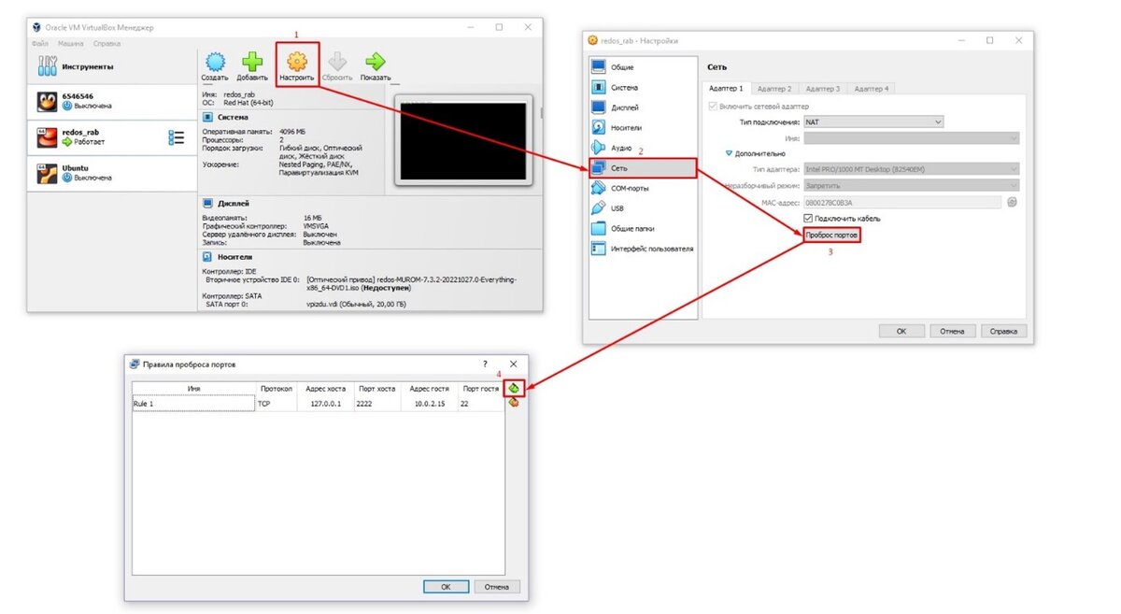Click the Rule 1 name cell
Screen dimensions: 1121x614
[193, 404]
